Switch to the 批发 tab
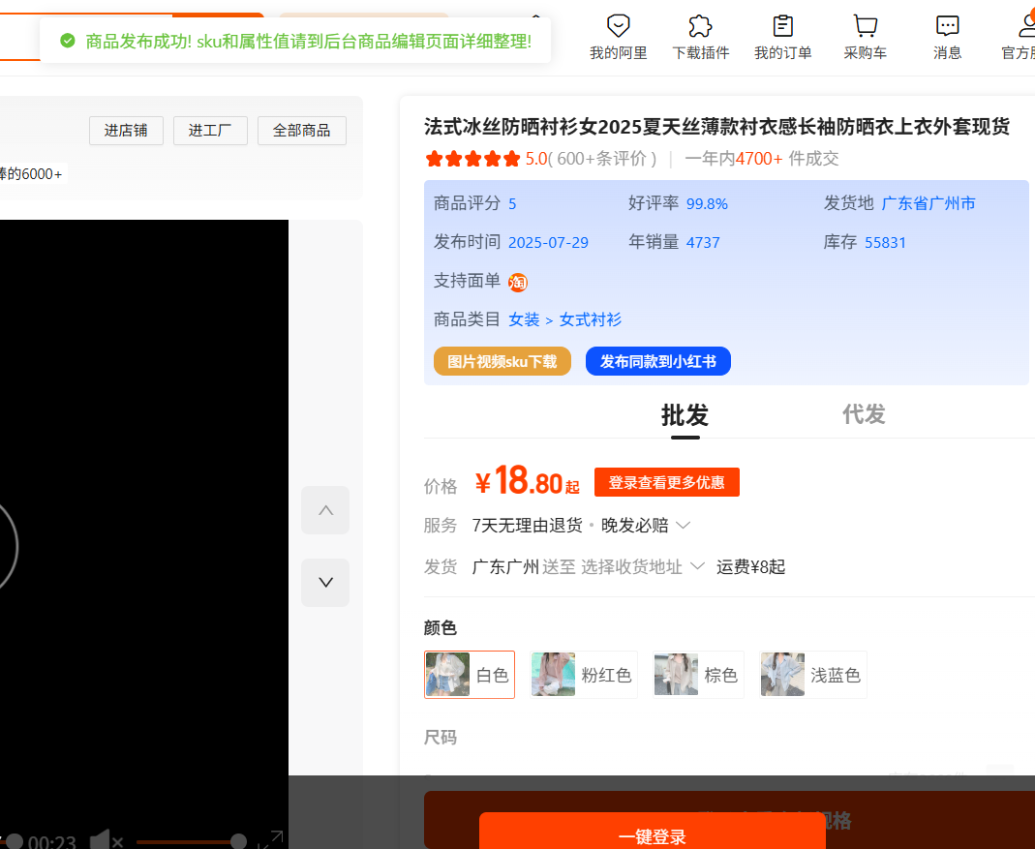Screen dimensions: 1035x849 685,415
